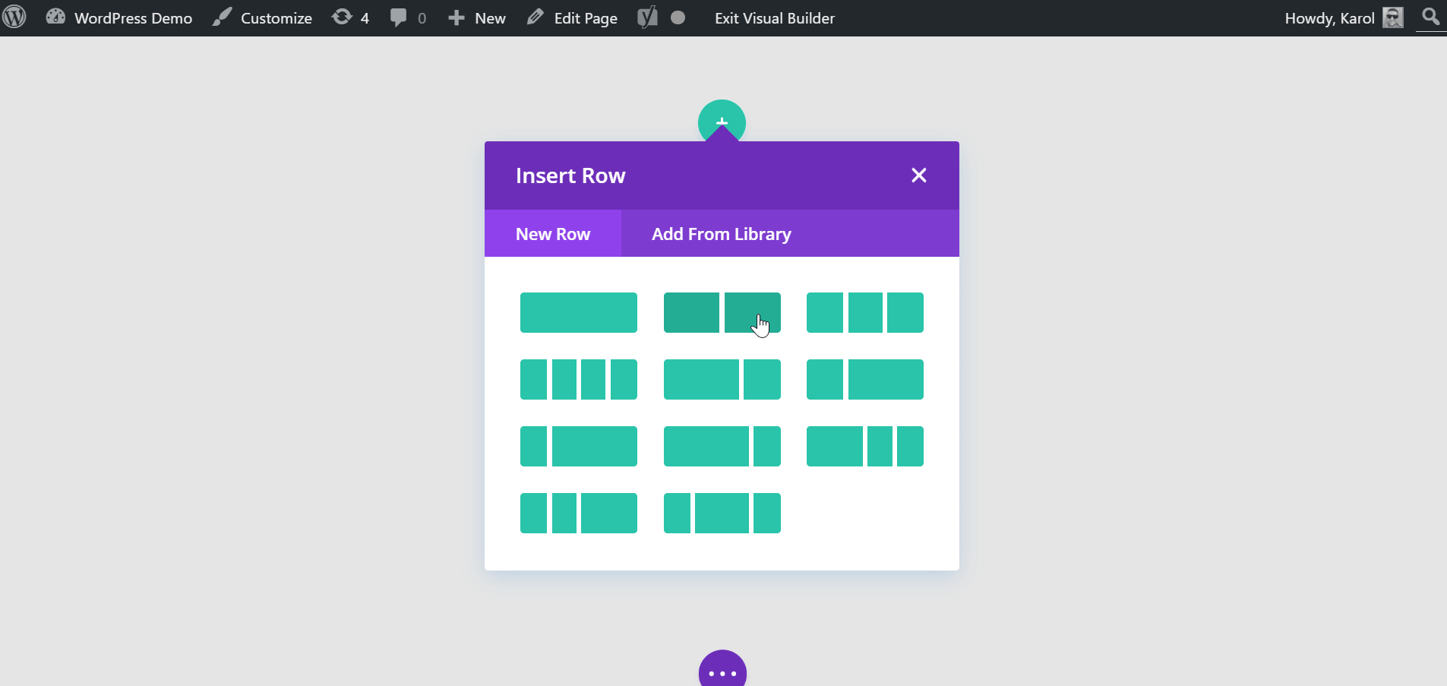Select the New Row tab
Viewport: 1447px width, 686px height.
552,234
